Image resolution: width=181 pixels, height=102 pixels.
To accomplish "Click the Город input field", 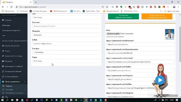I will click(x=66, y=61).
